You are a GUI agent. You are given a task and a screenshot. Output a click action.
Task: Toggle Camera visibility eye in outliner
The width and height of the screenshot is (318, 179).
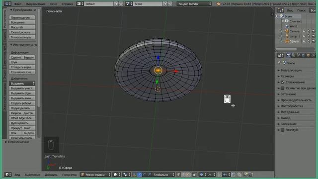[x=304, y=31]
